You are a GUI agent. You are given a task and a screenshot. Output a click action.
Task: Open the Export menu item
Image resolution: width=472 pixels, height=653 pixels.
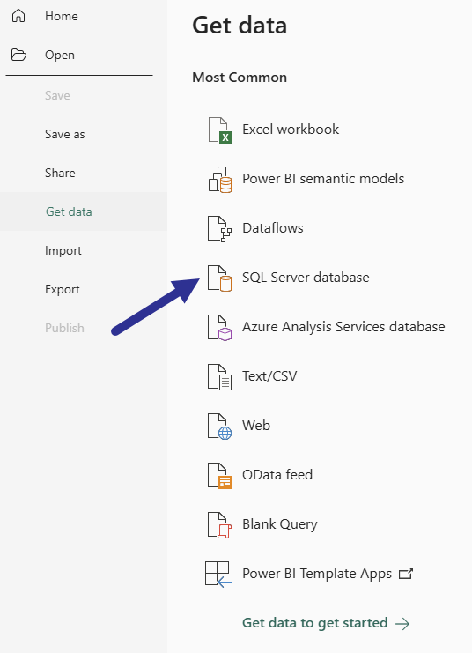coord(62,289)
